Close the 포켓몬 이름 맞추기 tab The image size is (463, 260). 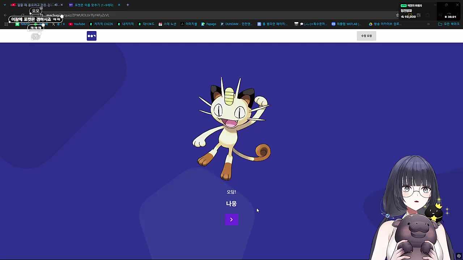pyautogui.click(x=119, y=5)
